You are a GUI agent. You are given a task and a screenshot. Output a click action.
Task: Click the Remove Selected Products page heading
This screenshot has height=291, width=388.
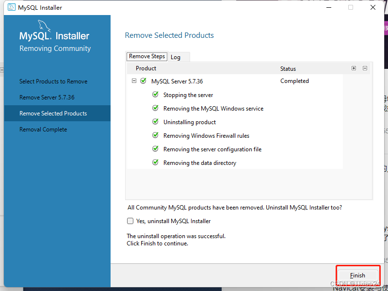[169, 35]
